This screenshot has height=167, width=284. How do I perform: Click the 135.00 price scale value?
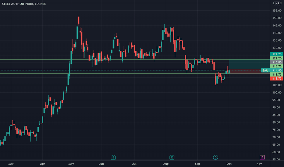[277, 40]
